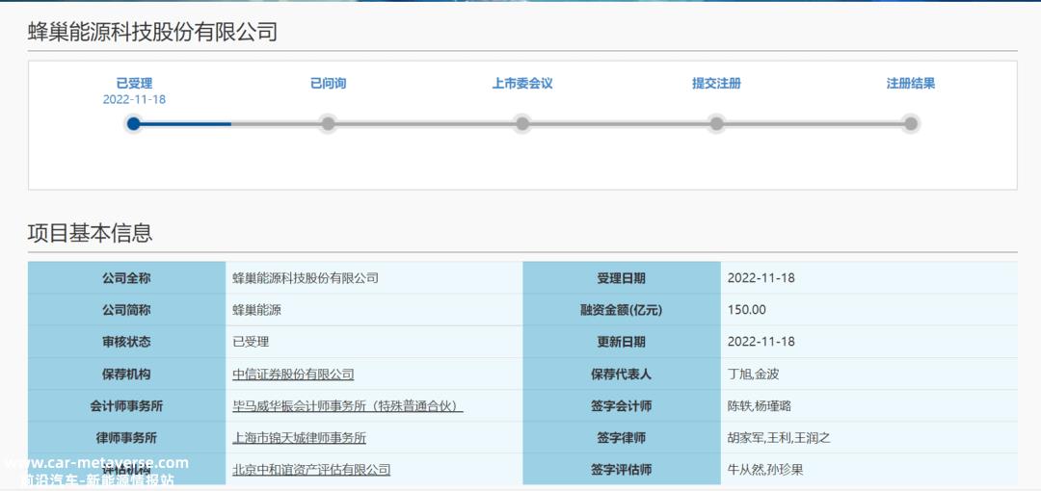Click the 公司简称 header cell
Screen dimensions: 1041x491
click(x=127, y=310)
